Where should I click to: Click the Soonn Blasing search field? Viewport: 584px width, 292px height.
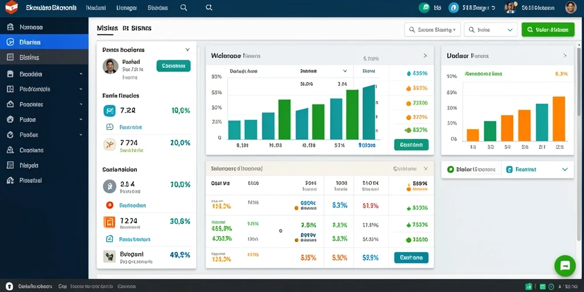[432, 30]
